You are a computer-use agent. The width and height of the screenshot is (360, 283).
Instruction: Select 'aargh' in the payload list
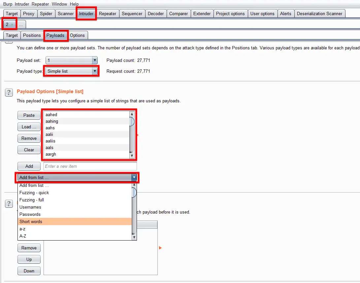coord(86,154)
